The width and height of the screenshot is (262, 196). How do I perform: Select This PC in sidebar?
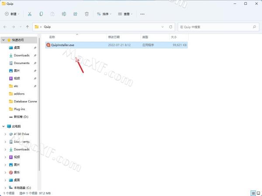16,126
